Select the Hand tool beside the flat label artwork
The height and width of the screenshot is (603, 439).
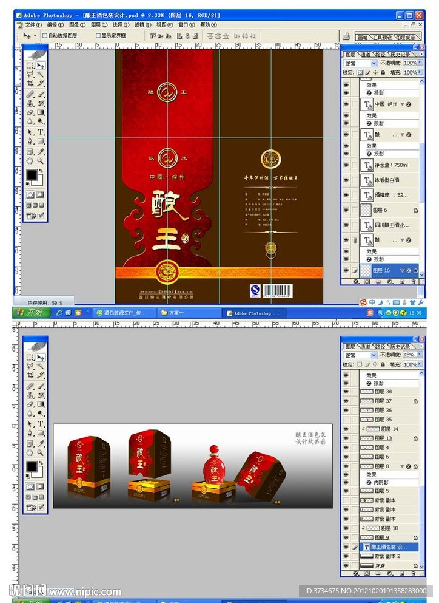coord(30,161)
